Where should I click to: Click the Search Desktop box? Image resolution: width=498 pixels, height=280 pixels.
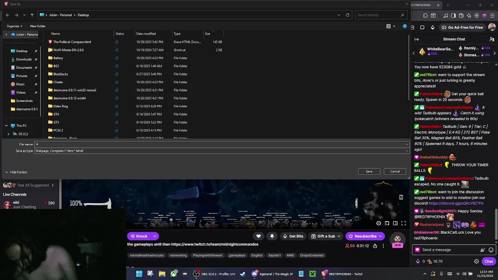(381, 15)
